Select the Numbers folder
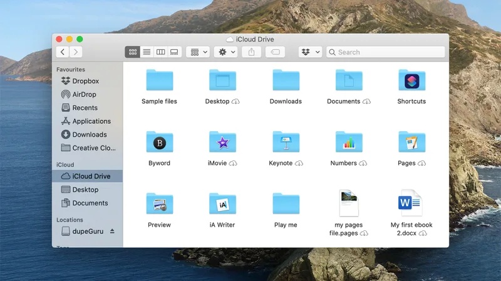The width and height of the screenshot is (501, 281). [x=349, y=142]
